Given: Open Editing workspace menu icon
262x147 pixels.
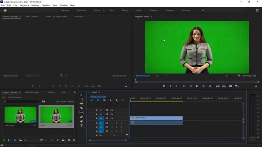Looking at the screenshot, I should pyautogui.click(x=104, y=10).
